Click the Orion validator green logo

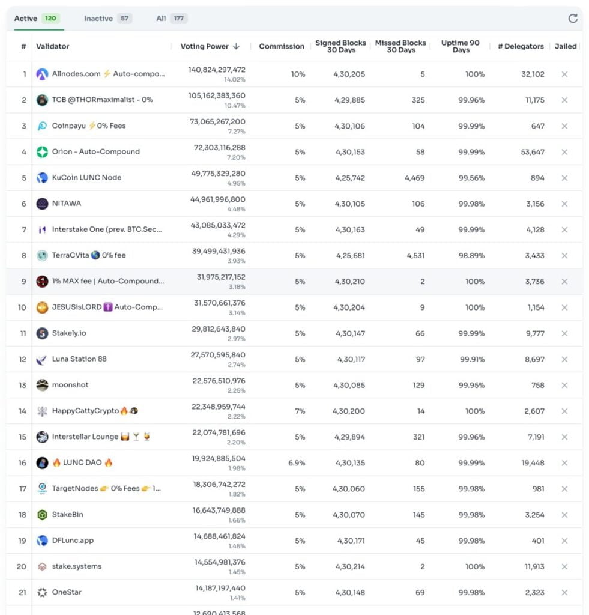[42, 152]
